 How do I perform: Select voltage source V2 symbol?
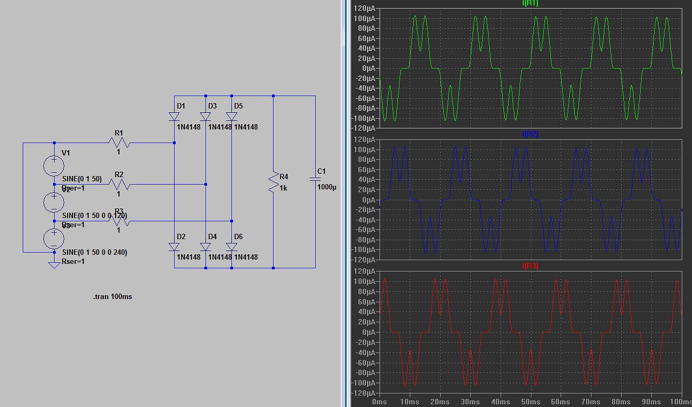54,202
